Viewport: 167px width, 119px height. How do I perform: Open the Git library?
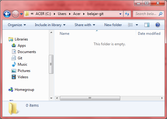tap(20, 58)
